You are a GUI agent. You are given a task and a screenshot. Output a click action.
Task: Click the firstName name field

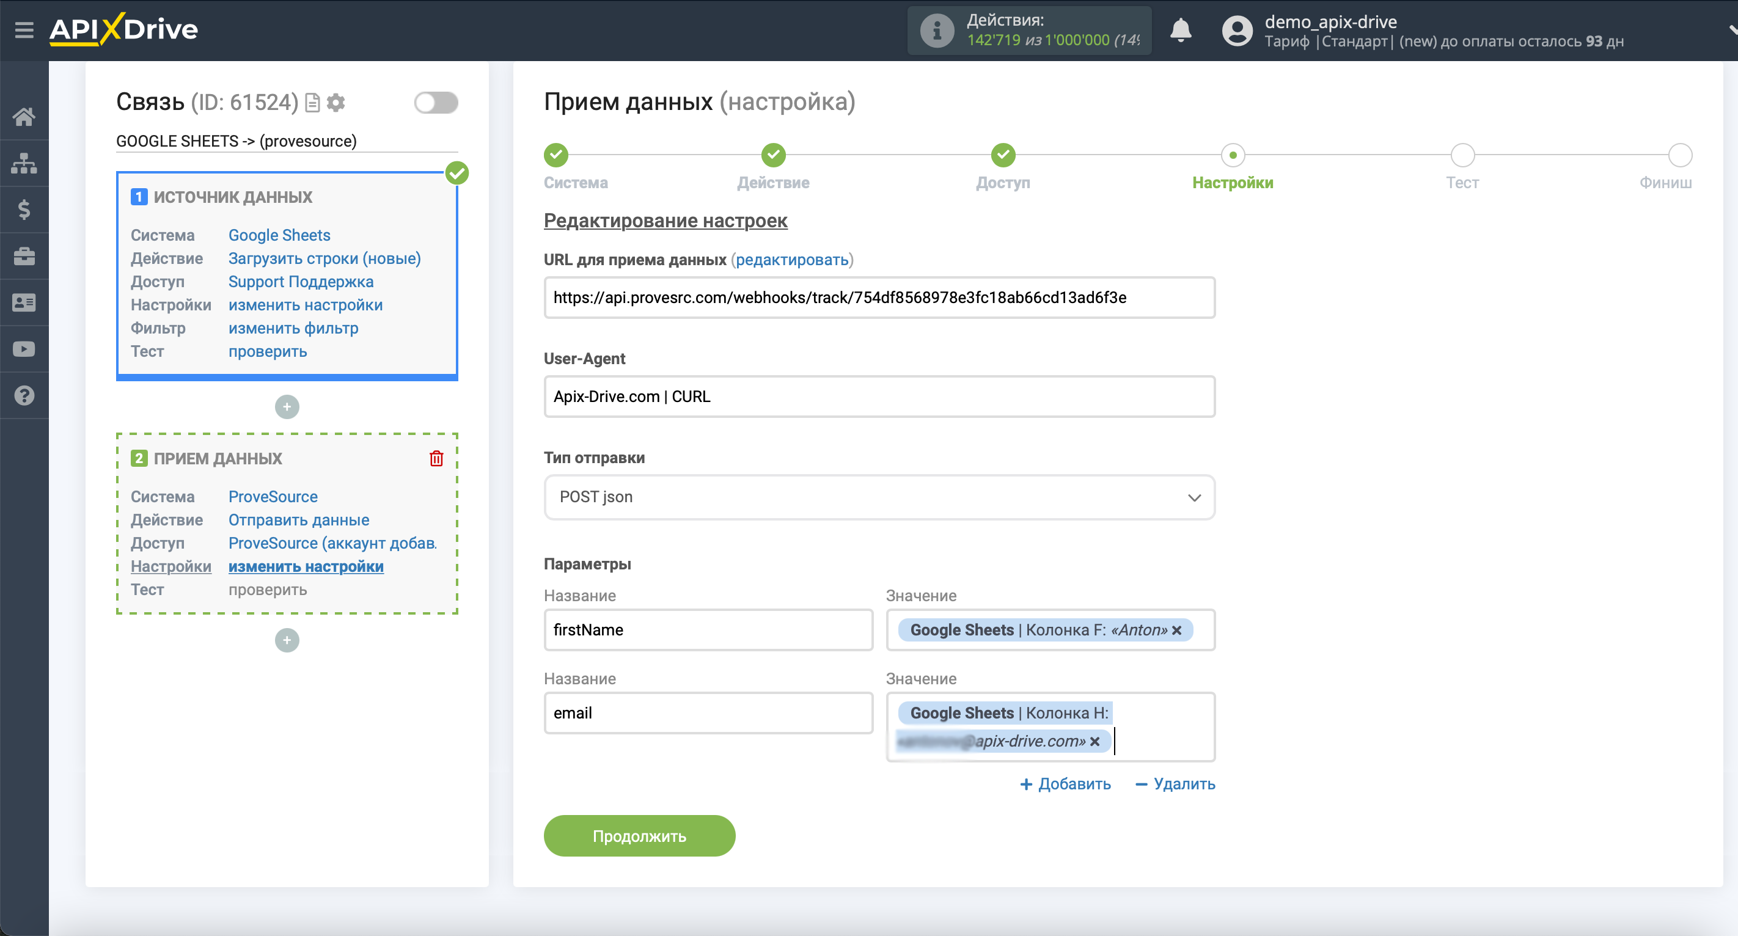[708, 631]
